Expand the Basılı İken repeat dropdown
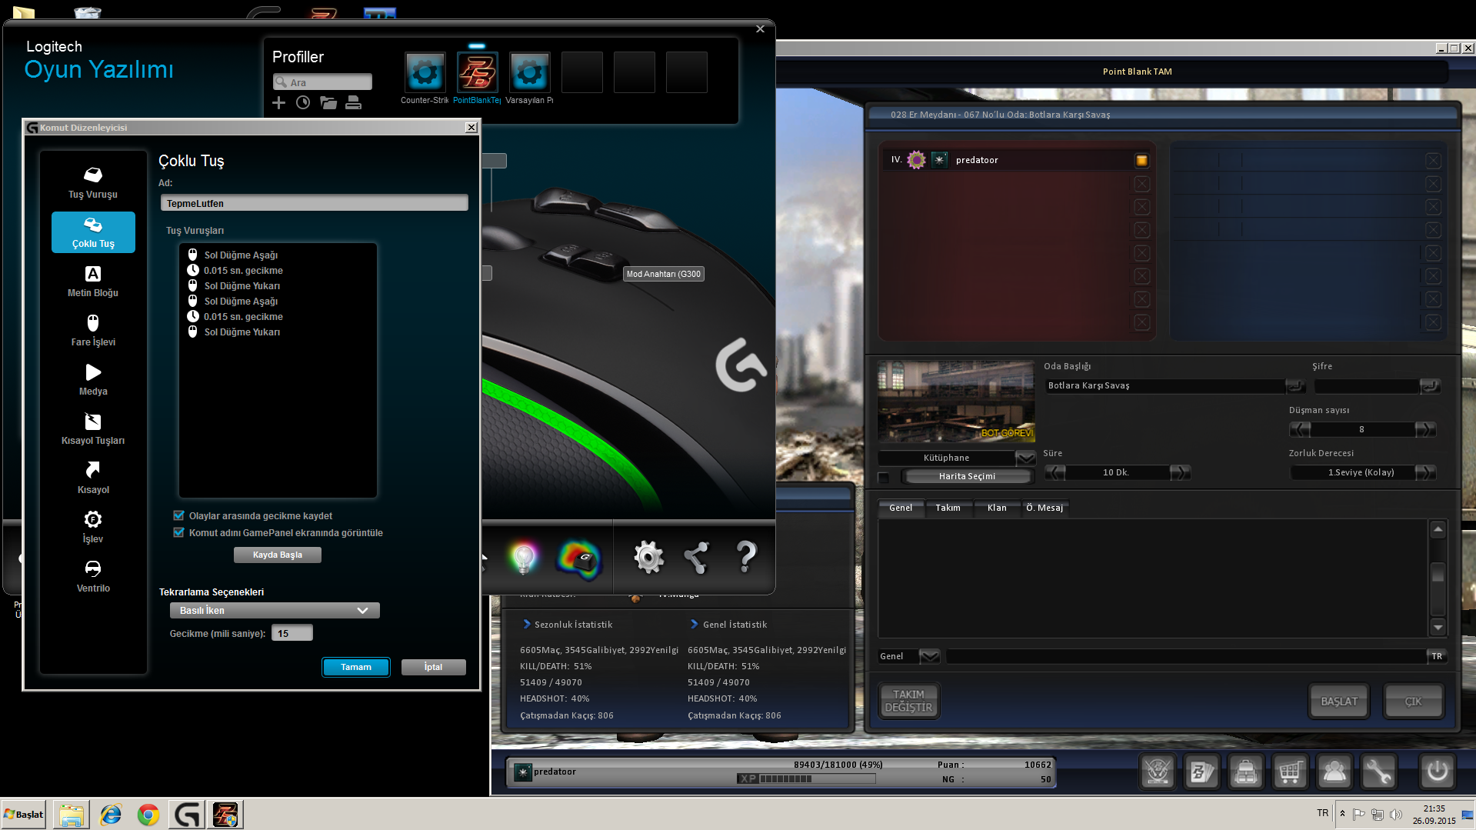The height and width of the screenshot is (830, 1476). [x=275, y=611]
